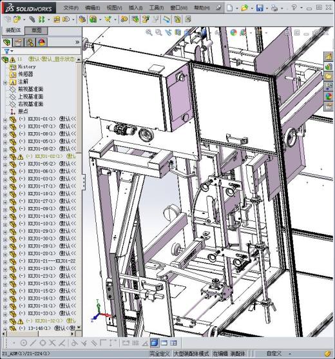Click the tree scrollbar down arrow

click(79, 327)
